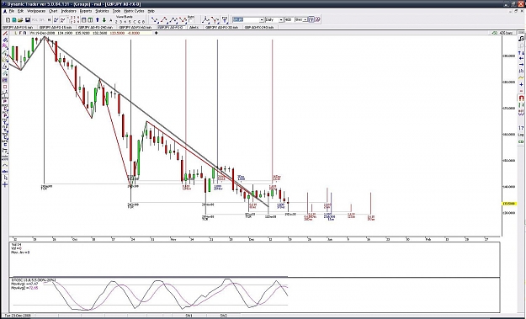Click the 400 bars input field
Screen dimensions: 526x319
click(290, 20)
